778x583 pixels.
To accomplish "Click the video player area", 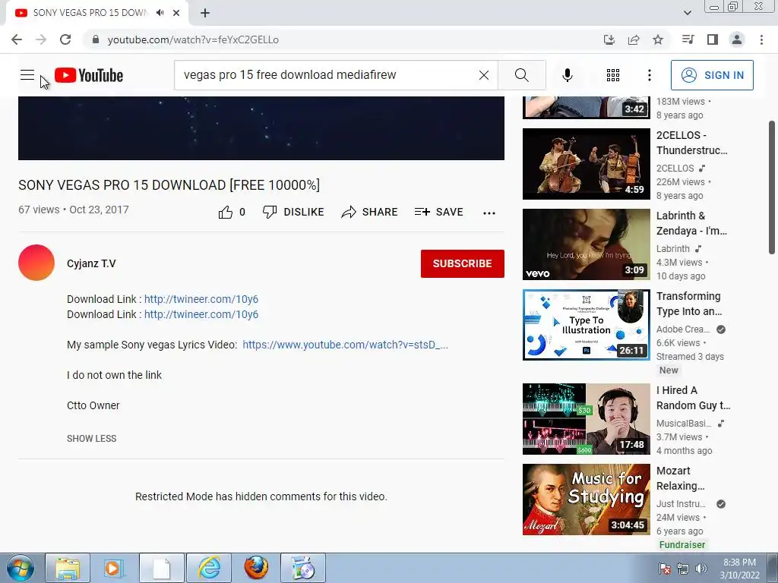I will click(x=261, y=128).
